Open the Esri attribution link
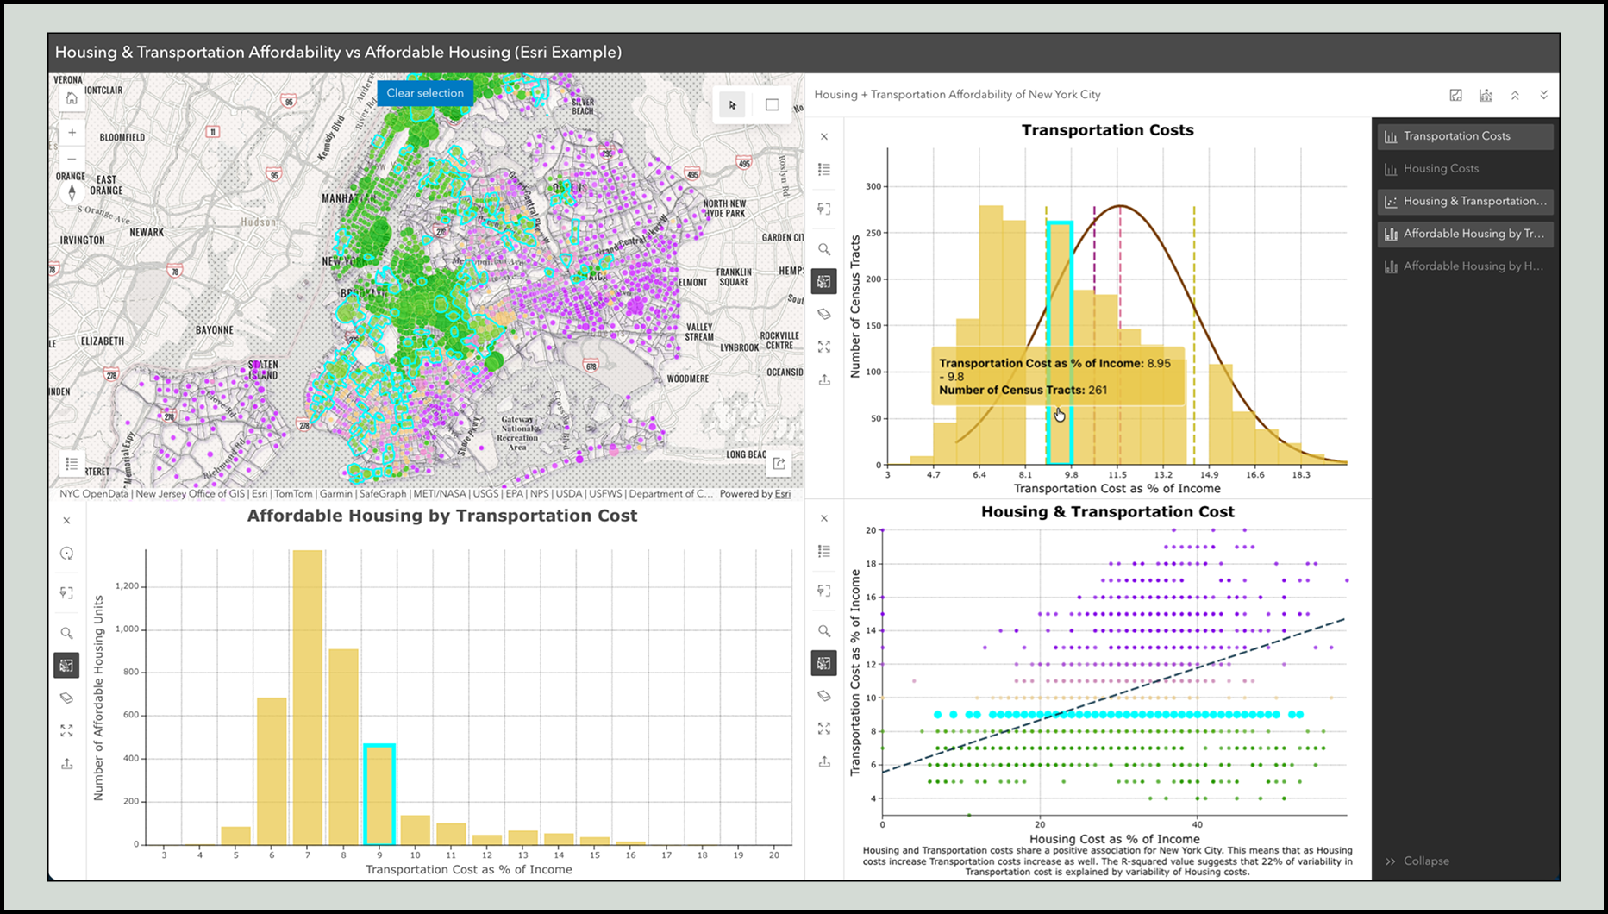 click(781, 494)
